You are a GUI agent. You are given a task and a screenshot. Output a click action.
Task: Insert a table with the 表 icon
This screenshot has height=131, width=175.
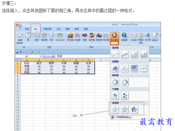[28, 35]
